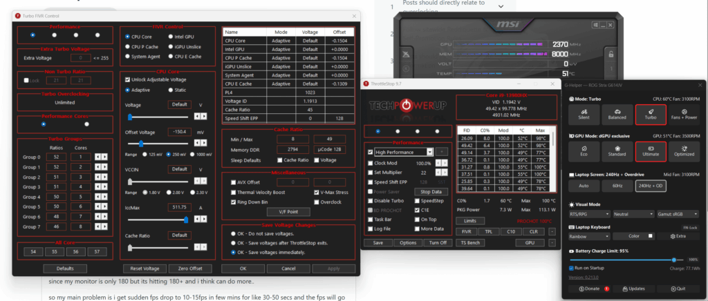708x301 pixels.
Task: Open RTS/RPG visual mode dropdown
Action: tap(589, 214)
